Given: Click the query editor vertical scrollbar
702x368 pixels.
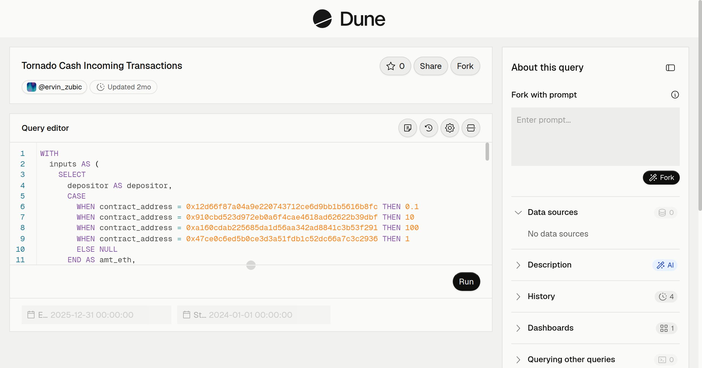Looking at the screenshot, I should coord(487,151).
